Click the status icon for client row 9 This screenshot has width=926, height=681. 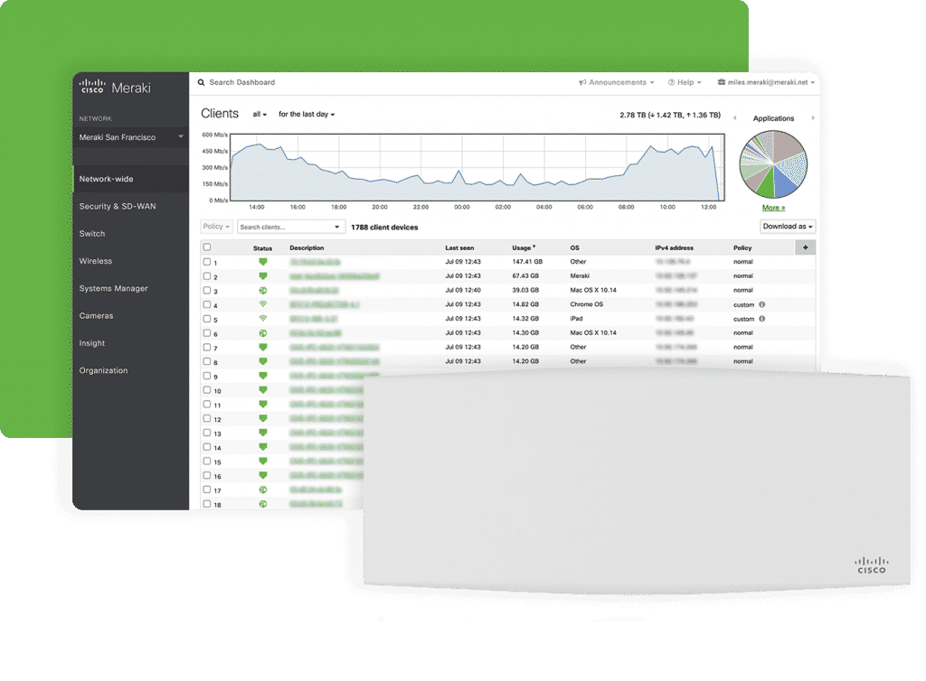point(263,376)
